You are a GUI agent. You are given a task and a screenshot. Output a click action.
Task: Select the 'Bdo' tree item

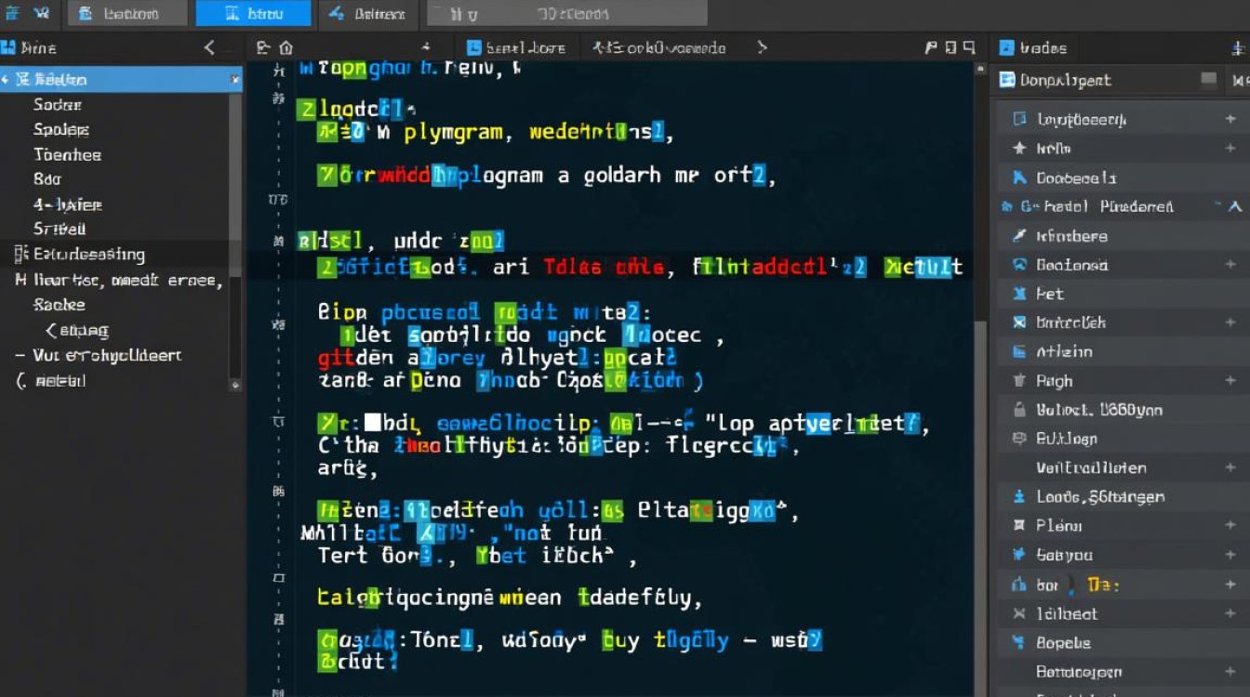[47, 179]
